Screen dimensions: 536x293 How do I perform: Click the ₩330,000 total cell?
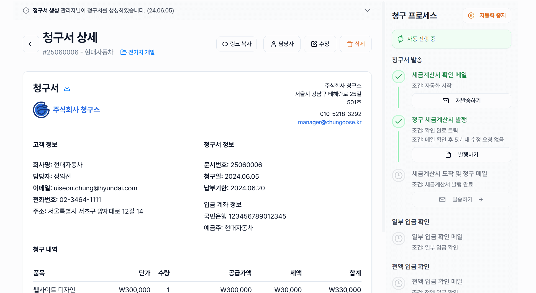(x=345, y=290)
